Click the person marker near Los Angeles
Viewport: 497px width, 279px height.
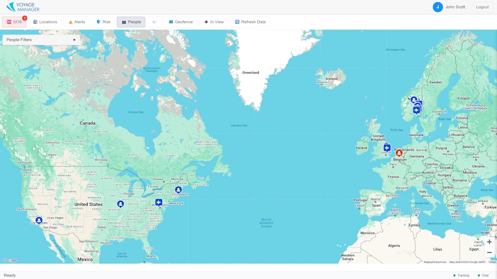point(39,220)
